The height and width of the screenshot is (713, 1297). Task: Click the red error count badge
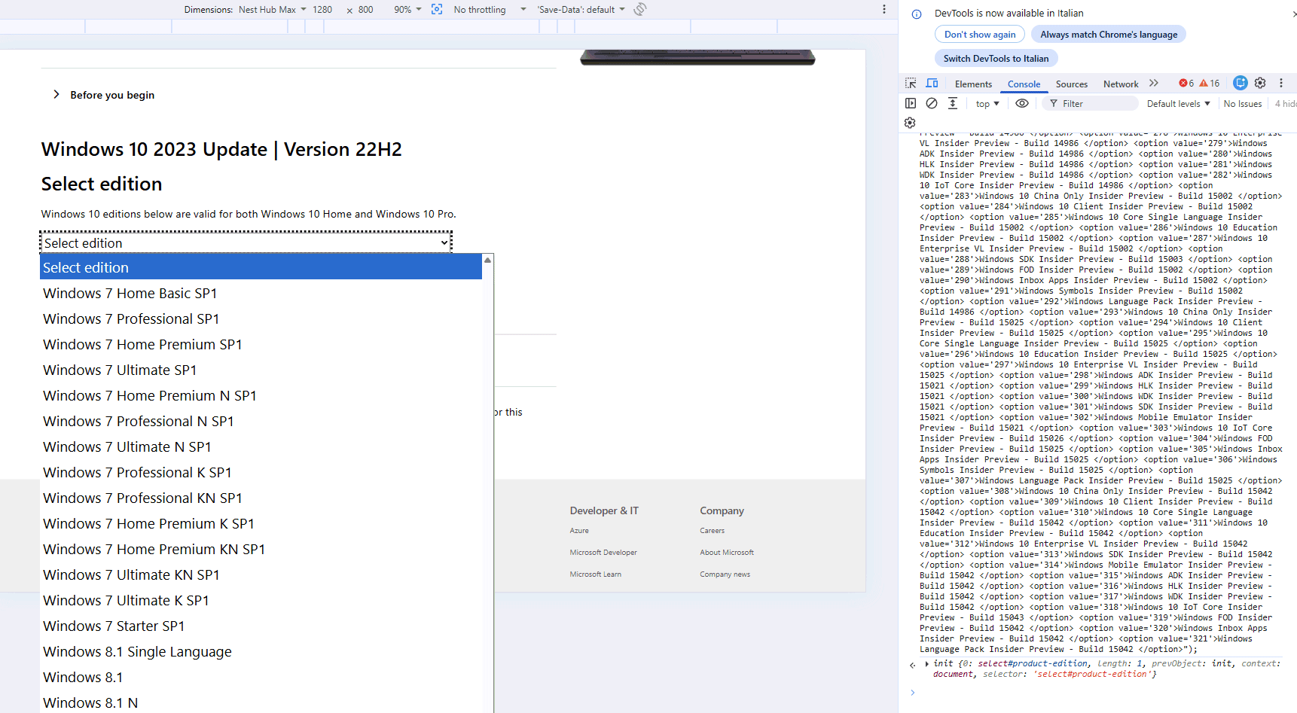1186,84
